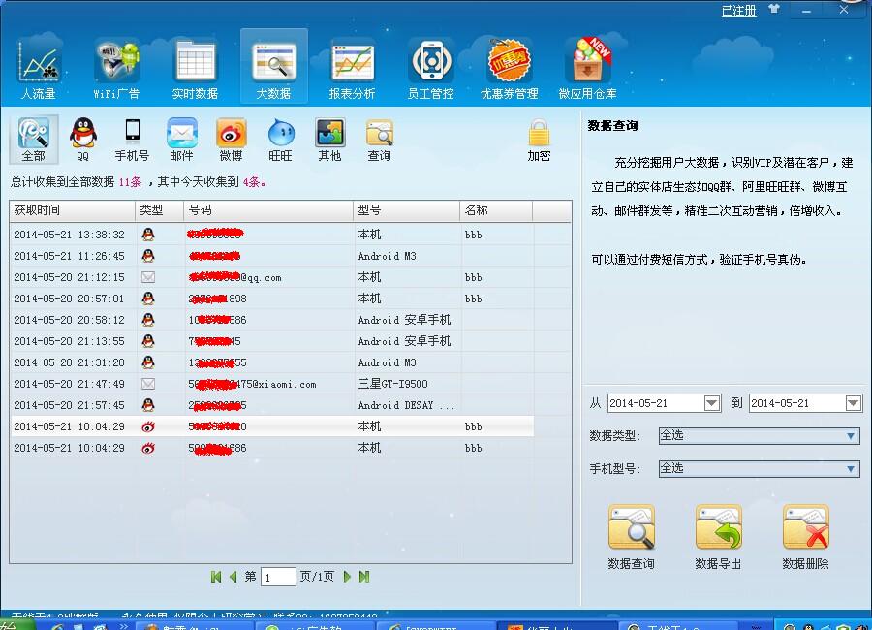This screenshot has height=630, width=872.
Task: Open the 实时数据 module
Action: [195, 69]
